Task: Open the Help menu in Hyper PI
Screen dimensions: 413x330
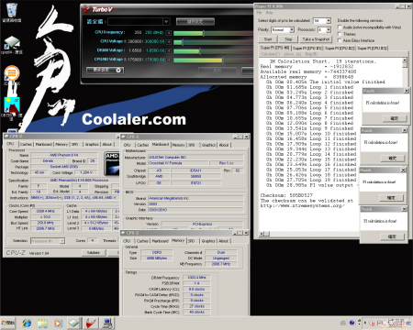Action: click(x=269, y=13)
